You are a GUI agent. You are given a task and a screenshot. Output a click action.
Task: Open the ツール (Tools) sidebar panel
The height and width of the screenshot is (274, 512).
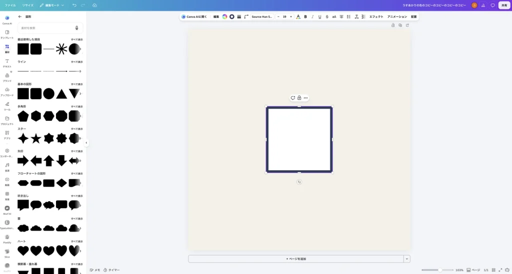pos(7,106)
